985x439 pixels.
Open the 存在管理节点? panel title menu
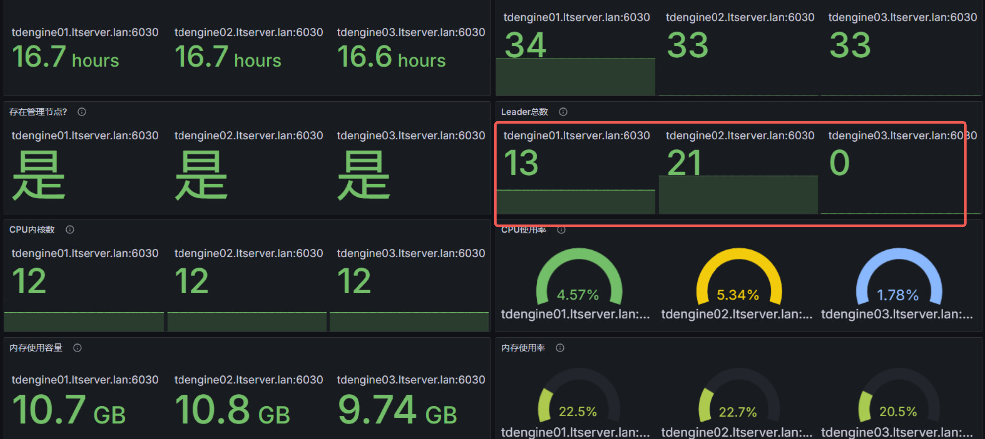coord(38,112)
